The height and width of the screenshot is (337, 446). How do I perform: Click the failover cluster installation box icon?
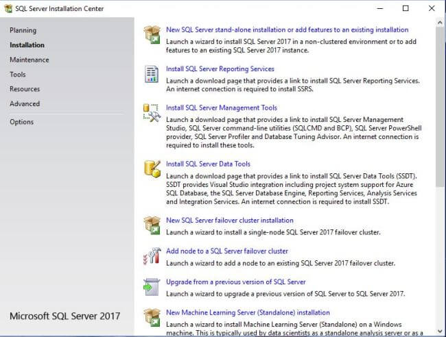(152, 225)
